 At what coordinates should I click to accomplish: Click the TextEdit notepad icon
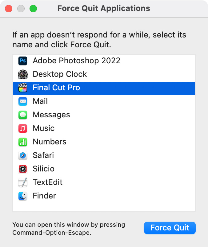coord(23,182)
